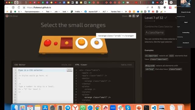Focus the CSS selector input field
This screenshot has height=110, width=195.
[x=42, y=70]
